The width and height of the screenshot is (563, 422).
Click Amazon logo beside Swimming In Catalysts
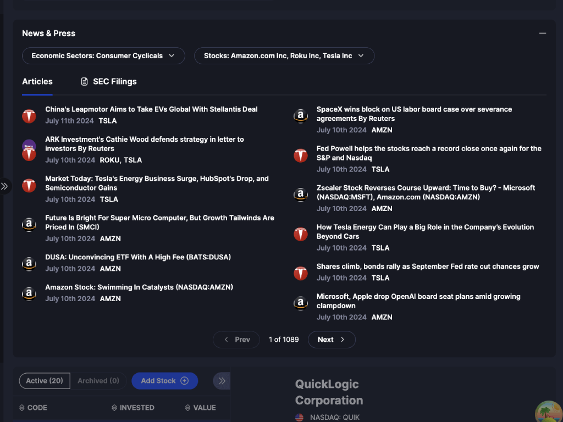tap(29, 294)
